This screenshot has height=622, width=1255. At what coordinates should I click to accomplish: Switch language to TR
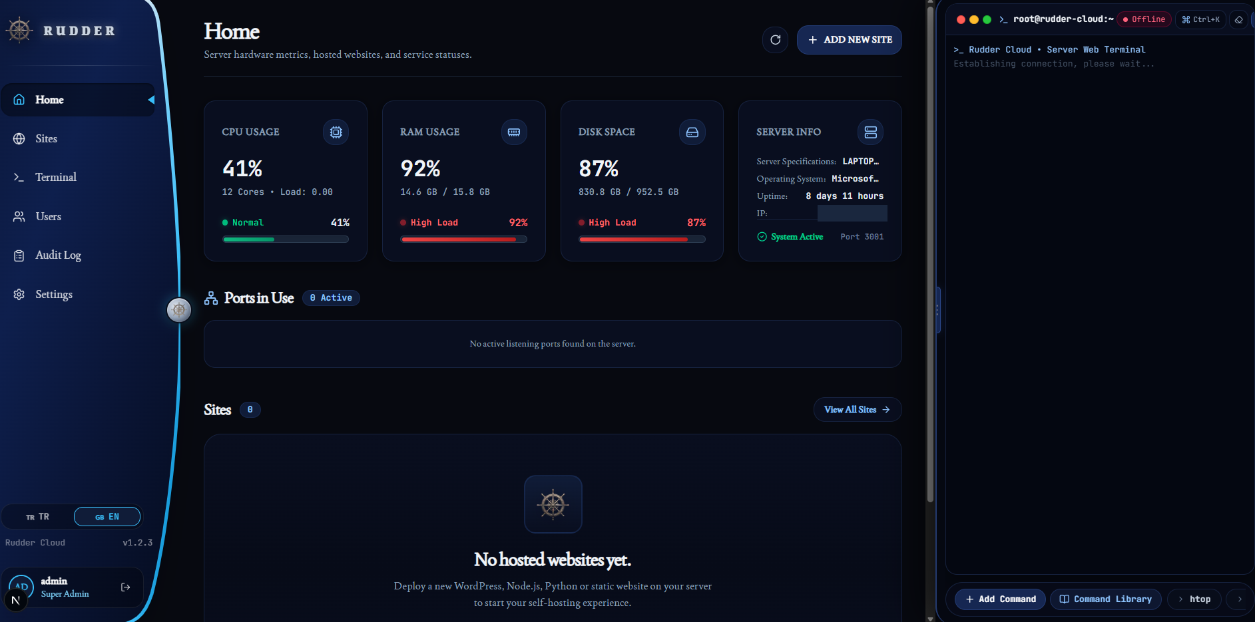coord(38,517)
